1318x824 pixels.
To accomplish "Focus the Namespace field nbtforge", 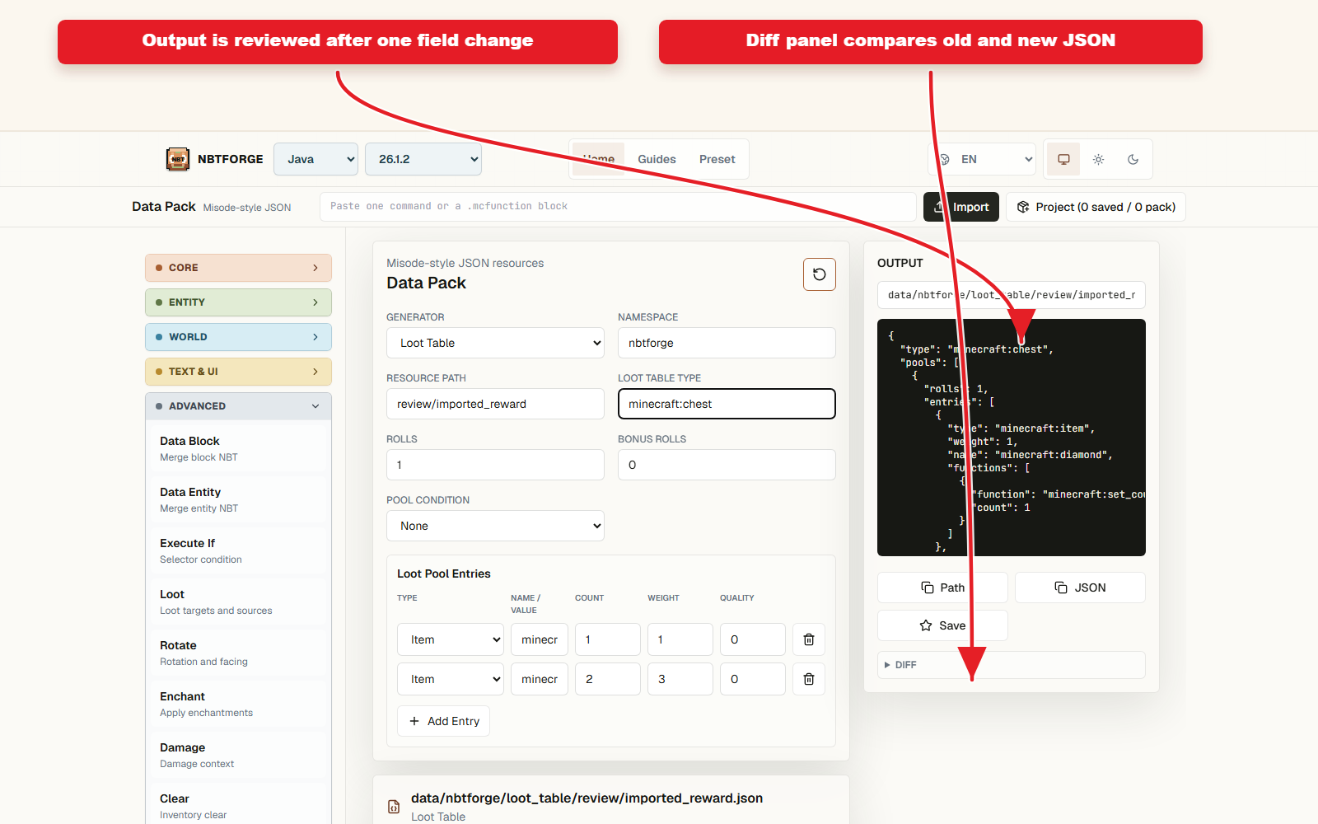I will [x=727, y=343].
